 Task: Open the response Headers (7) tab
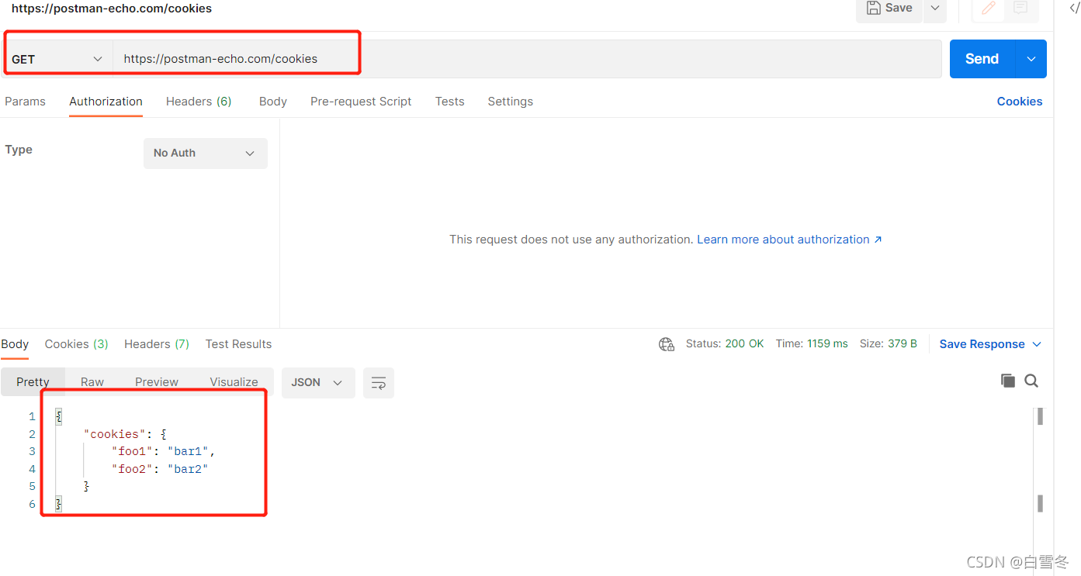[157, 344]
